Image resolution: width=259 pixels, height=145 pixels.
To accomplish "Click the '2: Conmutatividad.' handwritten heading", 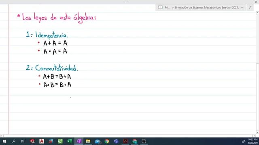I will click(52, 68).
